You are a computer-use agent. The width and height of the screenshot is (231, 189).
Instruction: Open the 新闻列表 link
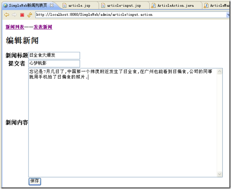pyautogui.click(x=15, y=27)
